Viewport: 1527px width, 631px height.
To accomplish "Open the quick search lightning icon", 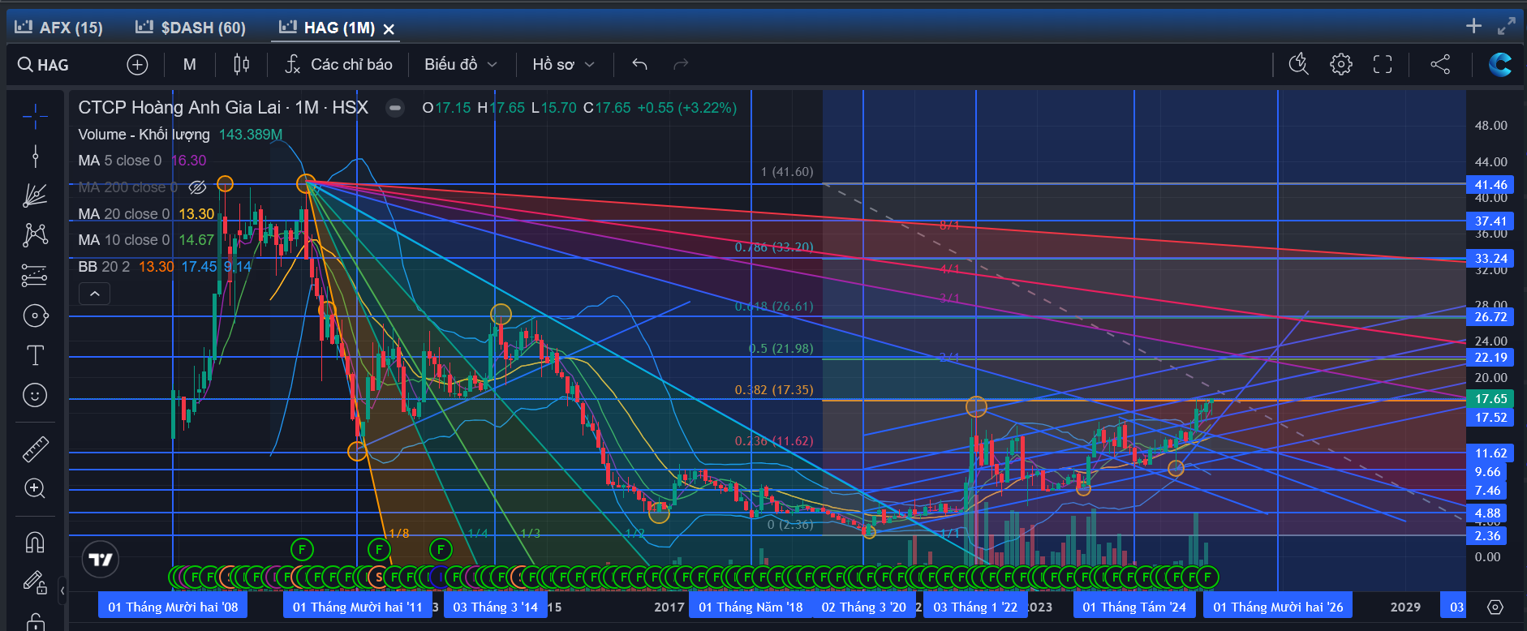I will pos(1299,64).
